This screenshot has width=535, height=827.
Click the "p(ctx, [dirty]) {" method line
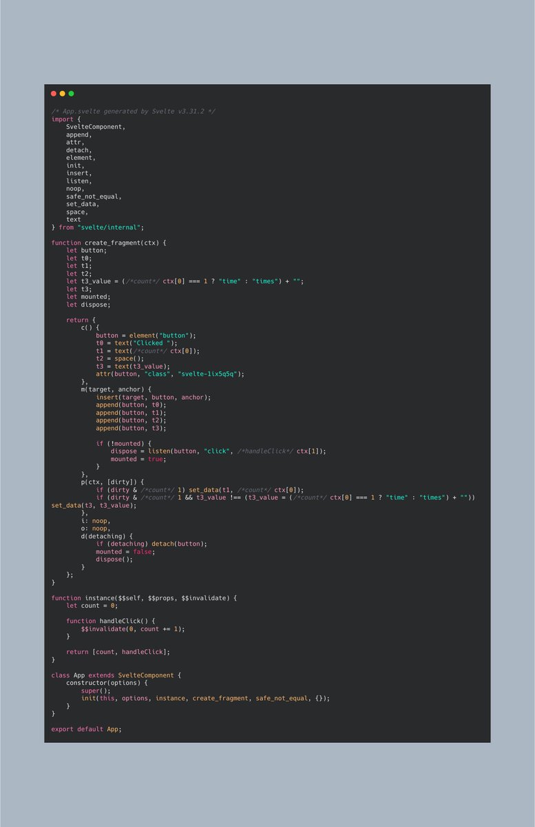coord(113,482)
